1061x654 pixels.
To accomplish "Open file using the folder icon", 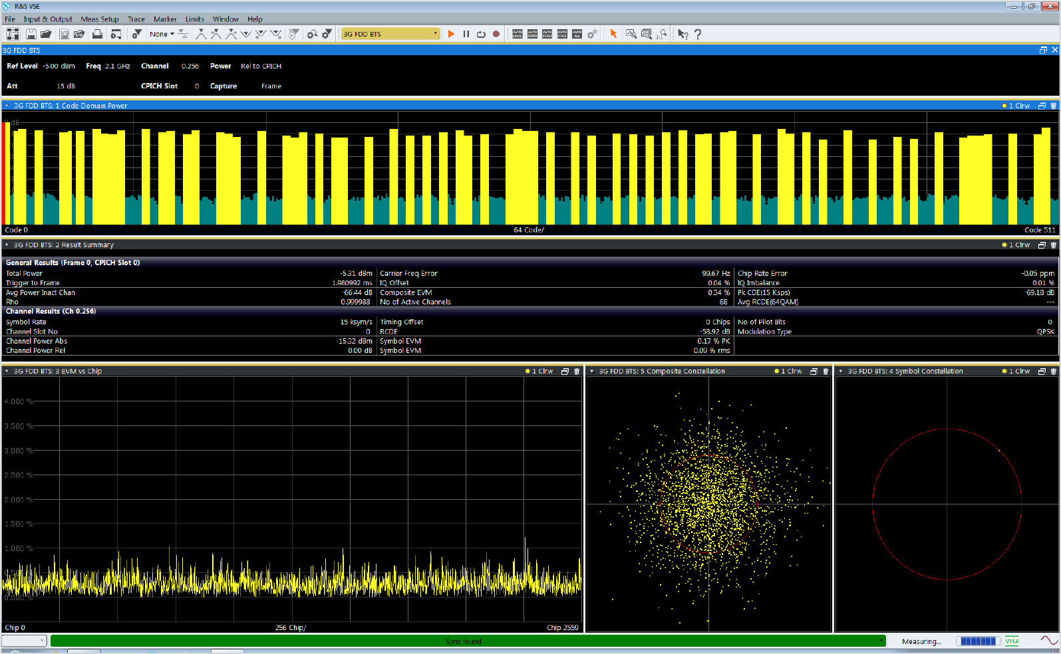I will tap(46, 34).
